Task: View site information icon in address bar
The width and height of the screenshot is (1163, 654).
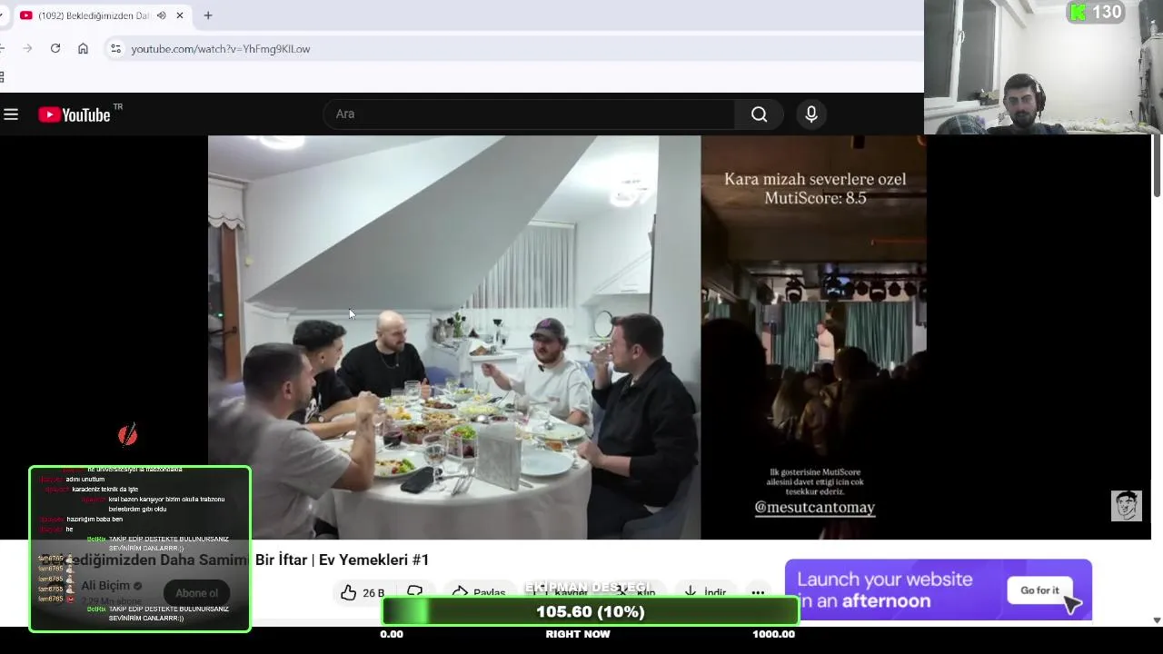Action: pyautogui.click(x=115, y=48)
